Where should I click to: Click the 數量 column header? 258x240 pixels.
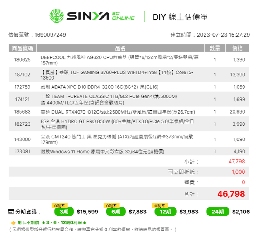[215, 48]
